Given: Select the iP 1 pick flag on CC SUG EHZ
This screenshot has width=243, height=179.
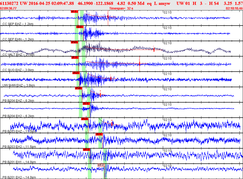Looking at the screenshot, I should click(75, 58).
